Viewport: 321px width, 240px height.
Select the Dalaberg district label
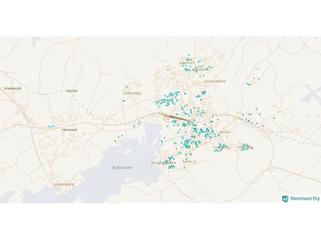coord(200,70)
